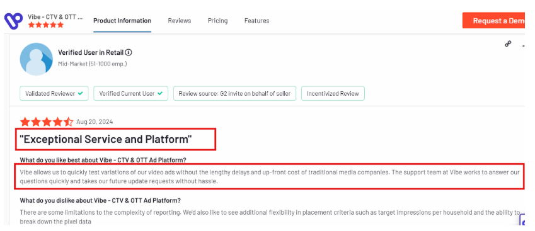Click the chat widget icon at bottom right
Viewport: 535px width, 231px height.
tap(522, 220)
